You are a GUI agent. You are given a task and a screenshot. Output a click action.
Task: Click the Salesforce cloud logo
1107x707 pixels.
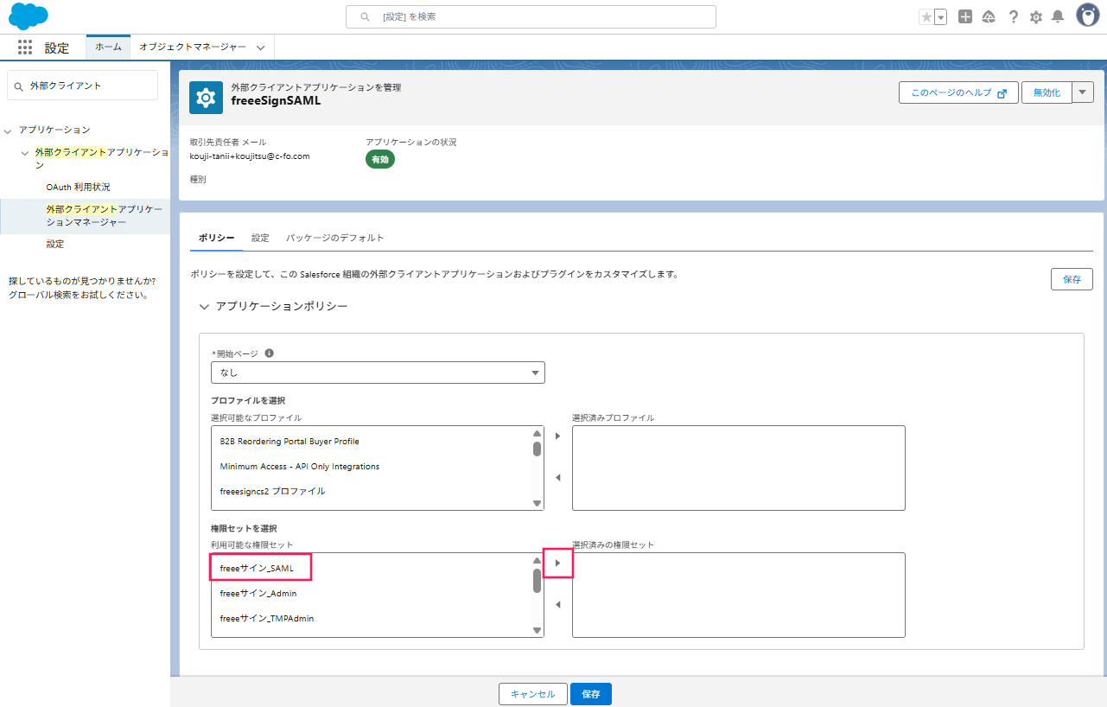click(x=29, y=16)
